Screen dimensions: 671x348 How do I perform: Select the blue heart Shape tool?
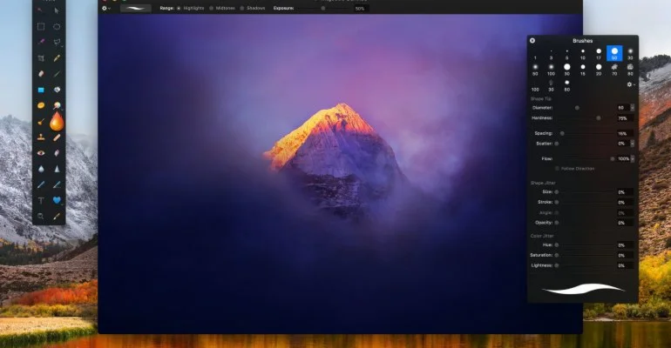(57, 200)
